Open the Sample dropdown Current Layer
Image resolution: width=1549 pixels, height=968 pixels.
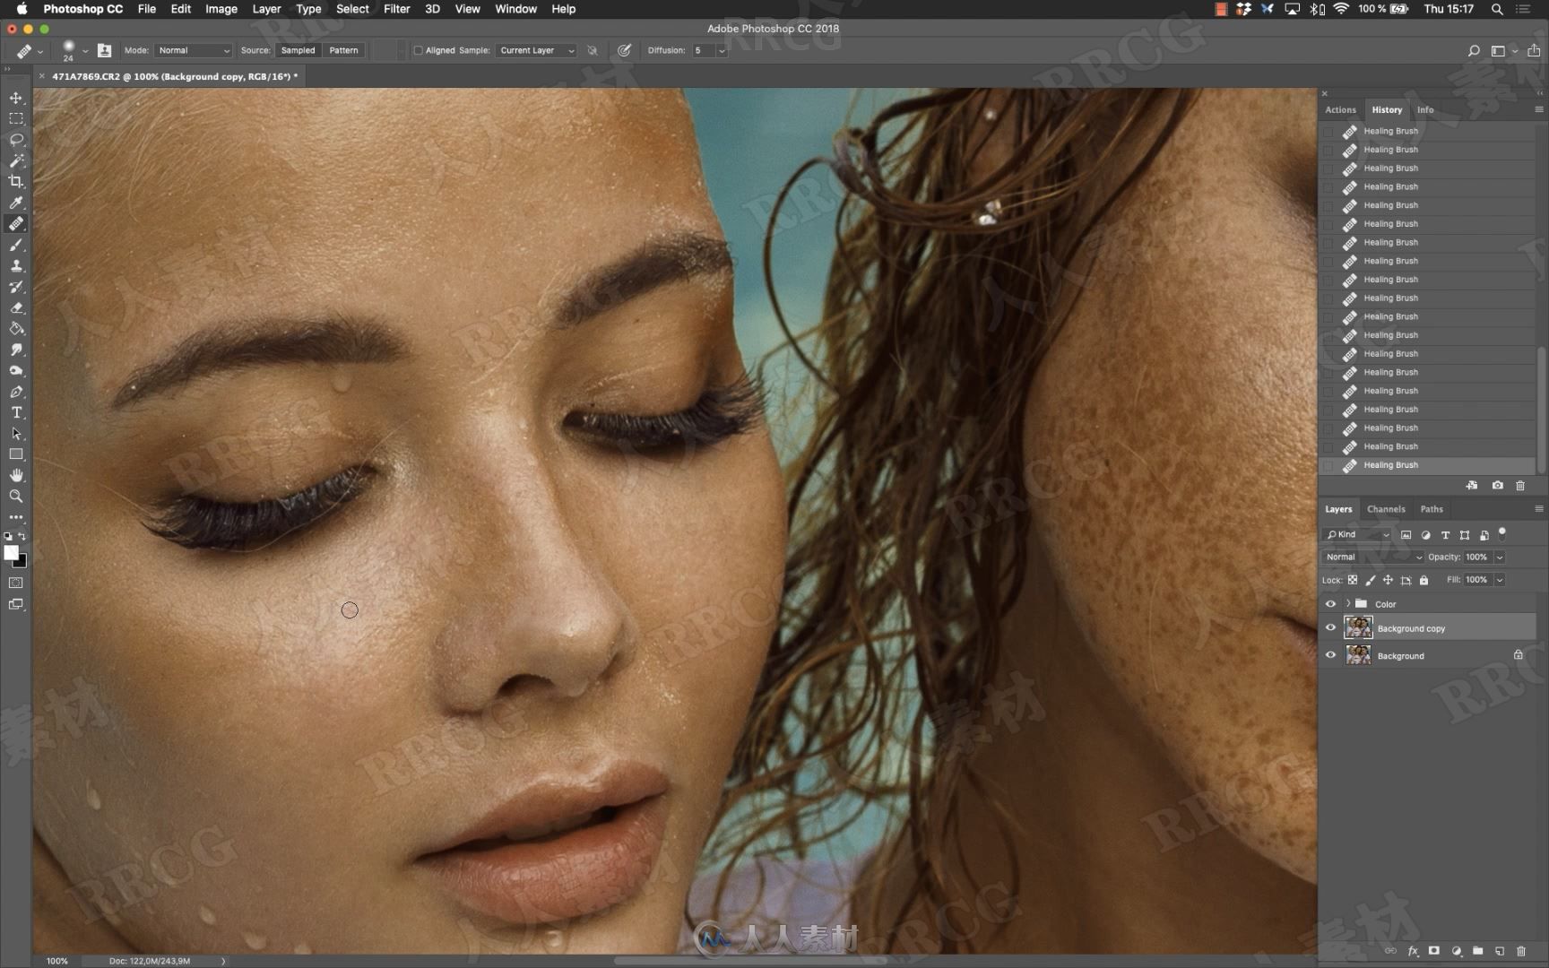(x=536, y=50)
